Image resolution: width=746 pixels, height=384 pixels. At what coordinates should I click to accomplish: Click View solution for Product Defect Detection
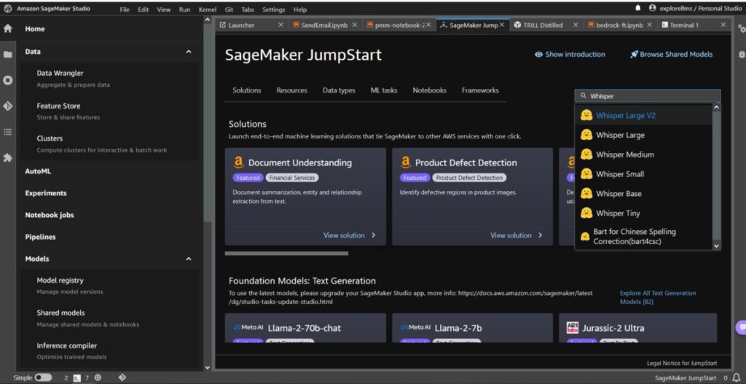[x=517, y=235]
